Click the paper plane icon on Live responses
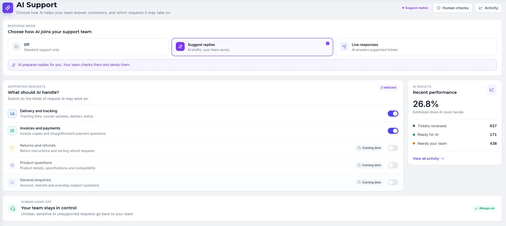 (344, 47)
